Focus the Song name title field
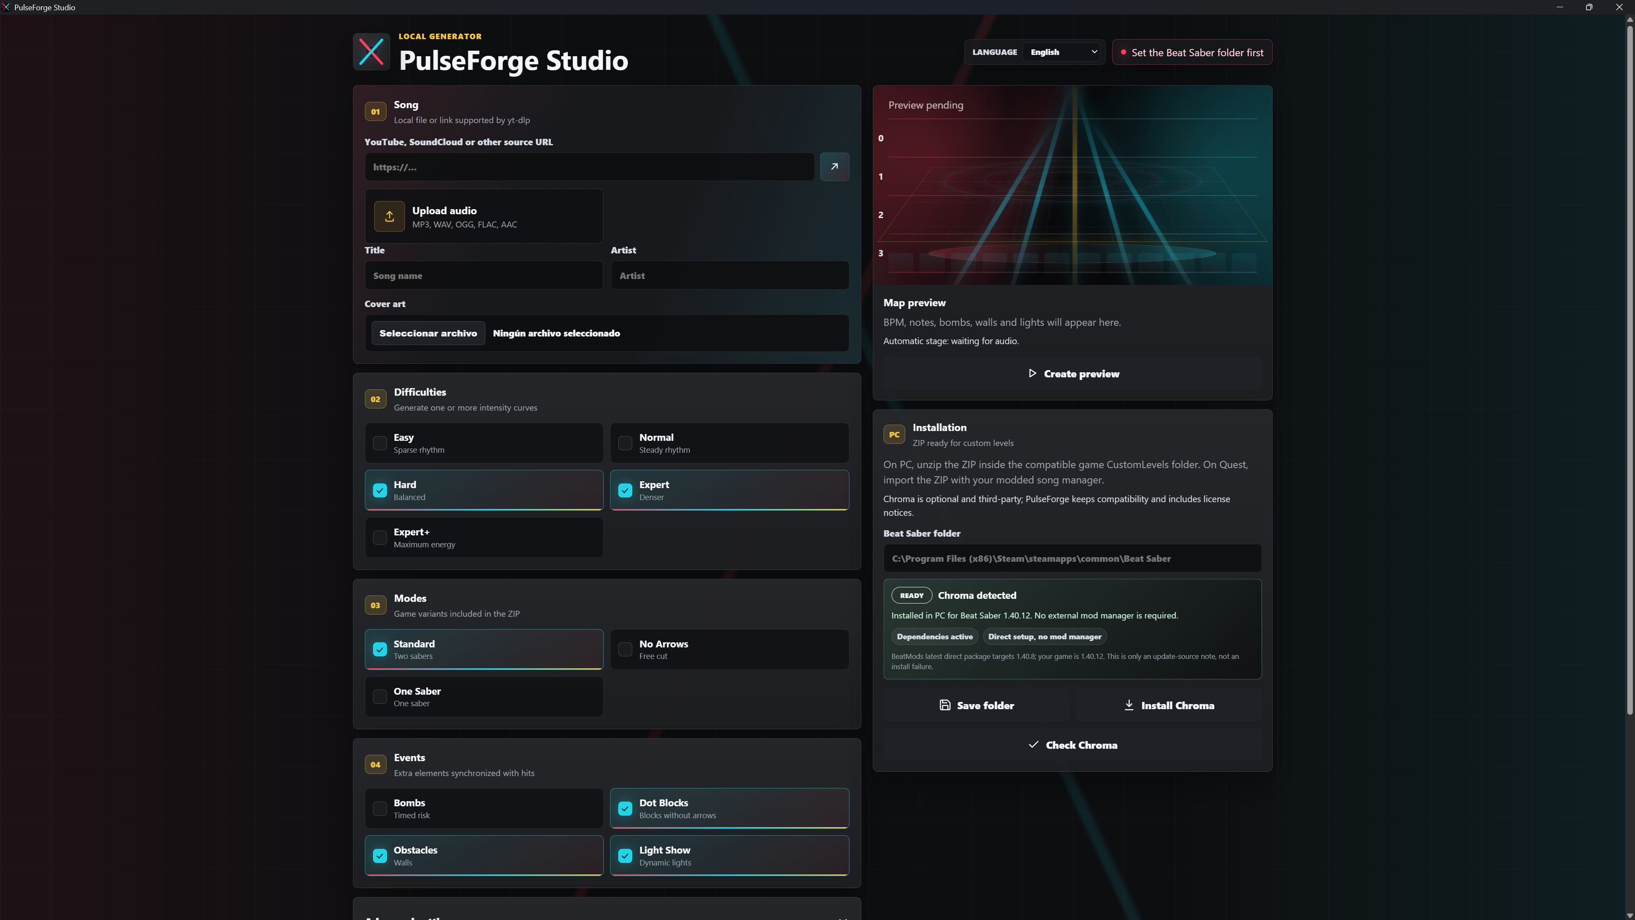 coord(484,276)
